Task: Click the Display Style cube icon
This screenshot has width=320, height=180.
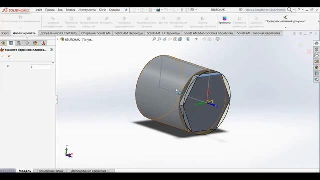Action: (188, 39)
